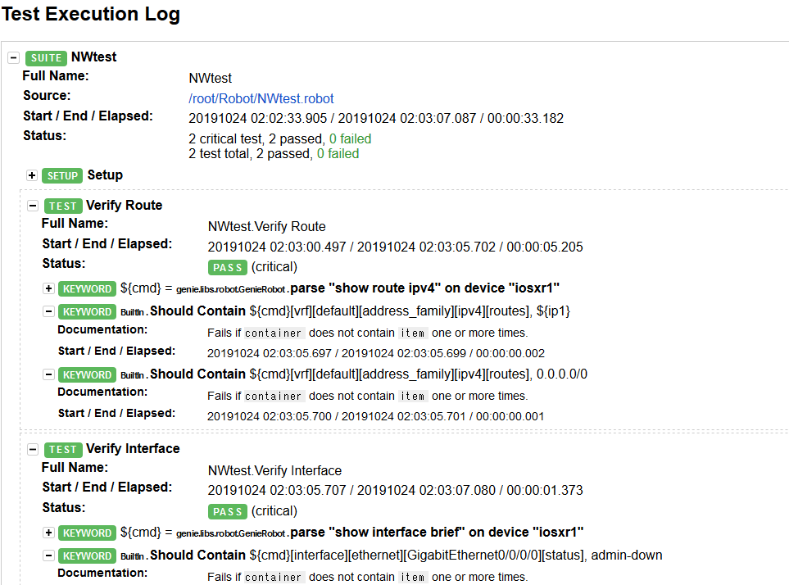Click the parse "show interface brief" keyword text
Viewport: 789px width, 585px height.
coord(438,533)
